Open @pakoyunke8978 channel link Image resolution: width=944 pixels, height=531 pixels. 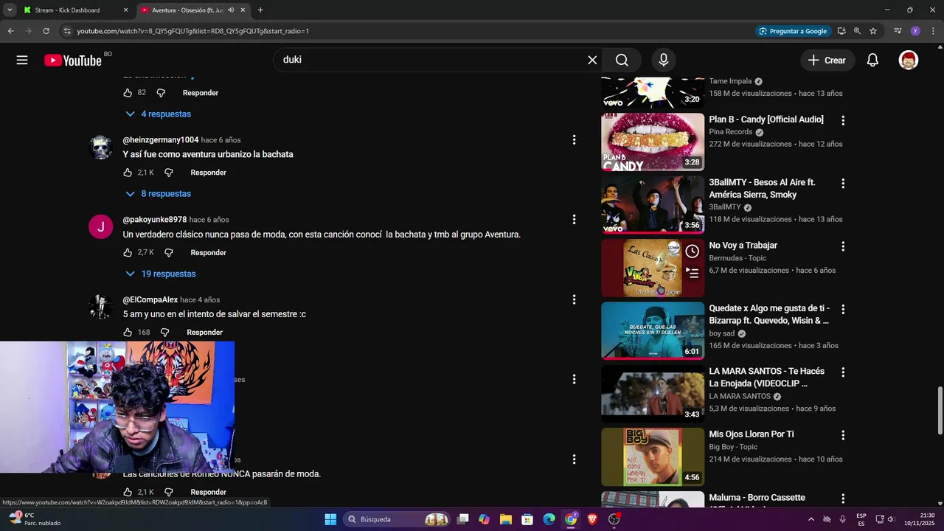coord(155,220)
